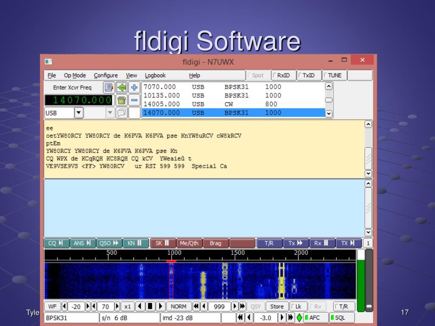Click the QSO macro button

[109, 243]
